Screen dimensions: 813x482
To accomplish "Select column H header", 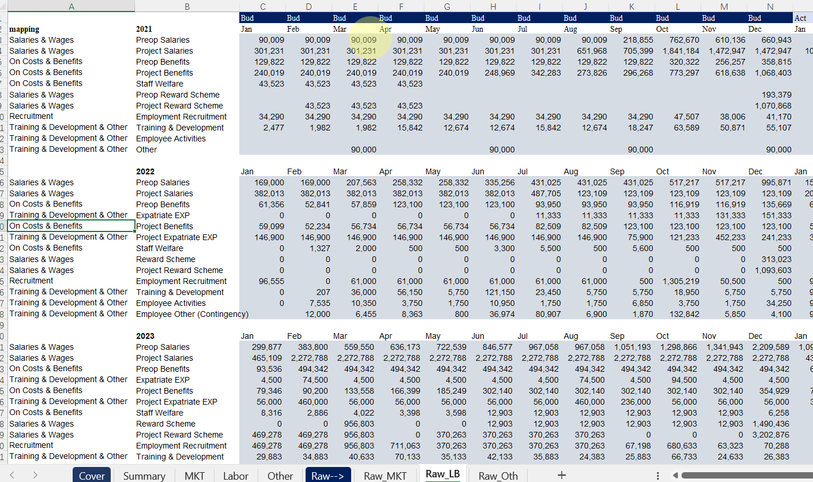I will 493,6.
